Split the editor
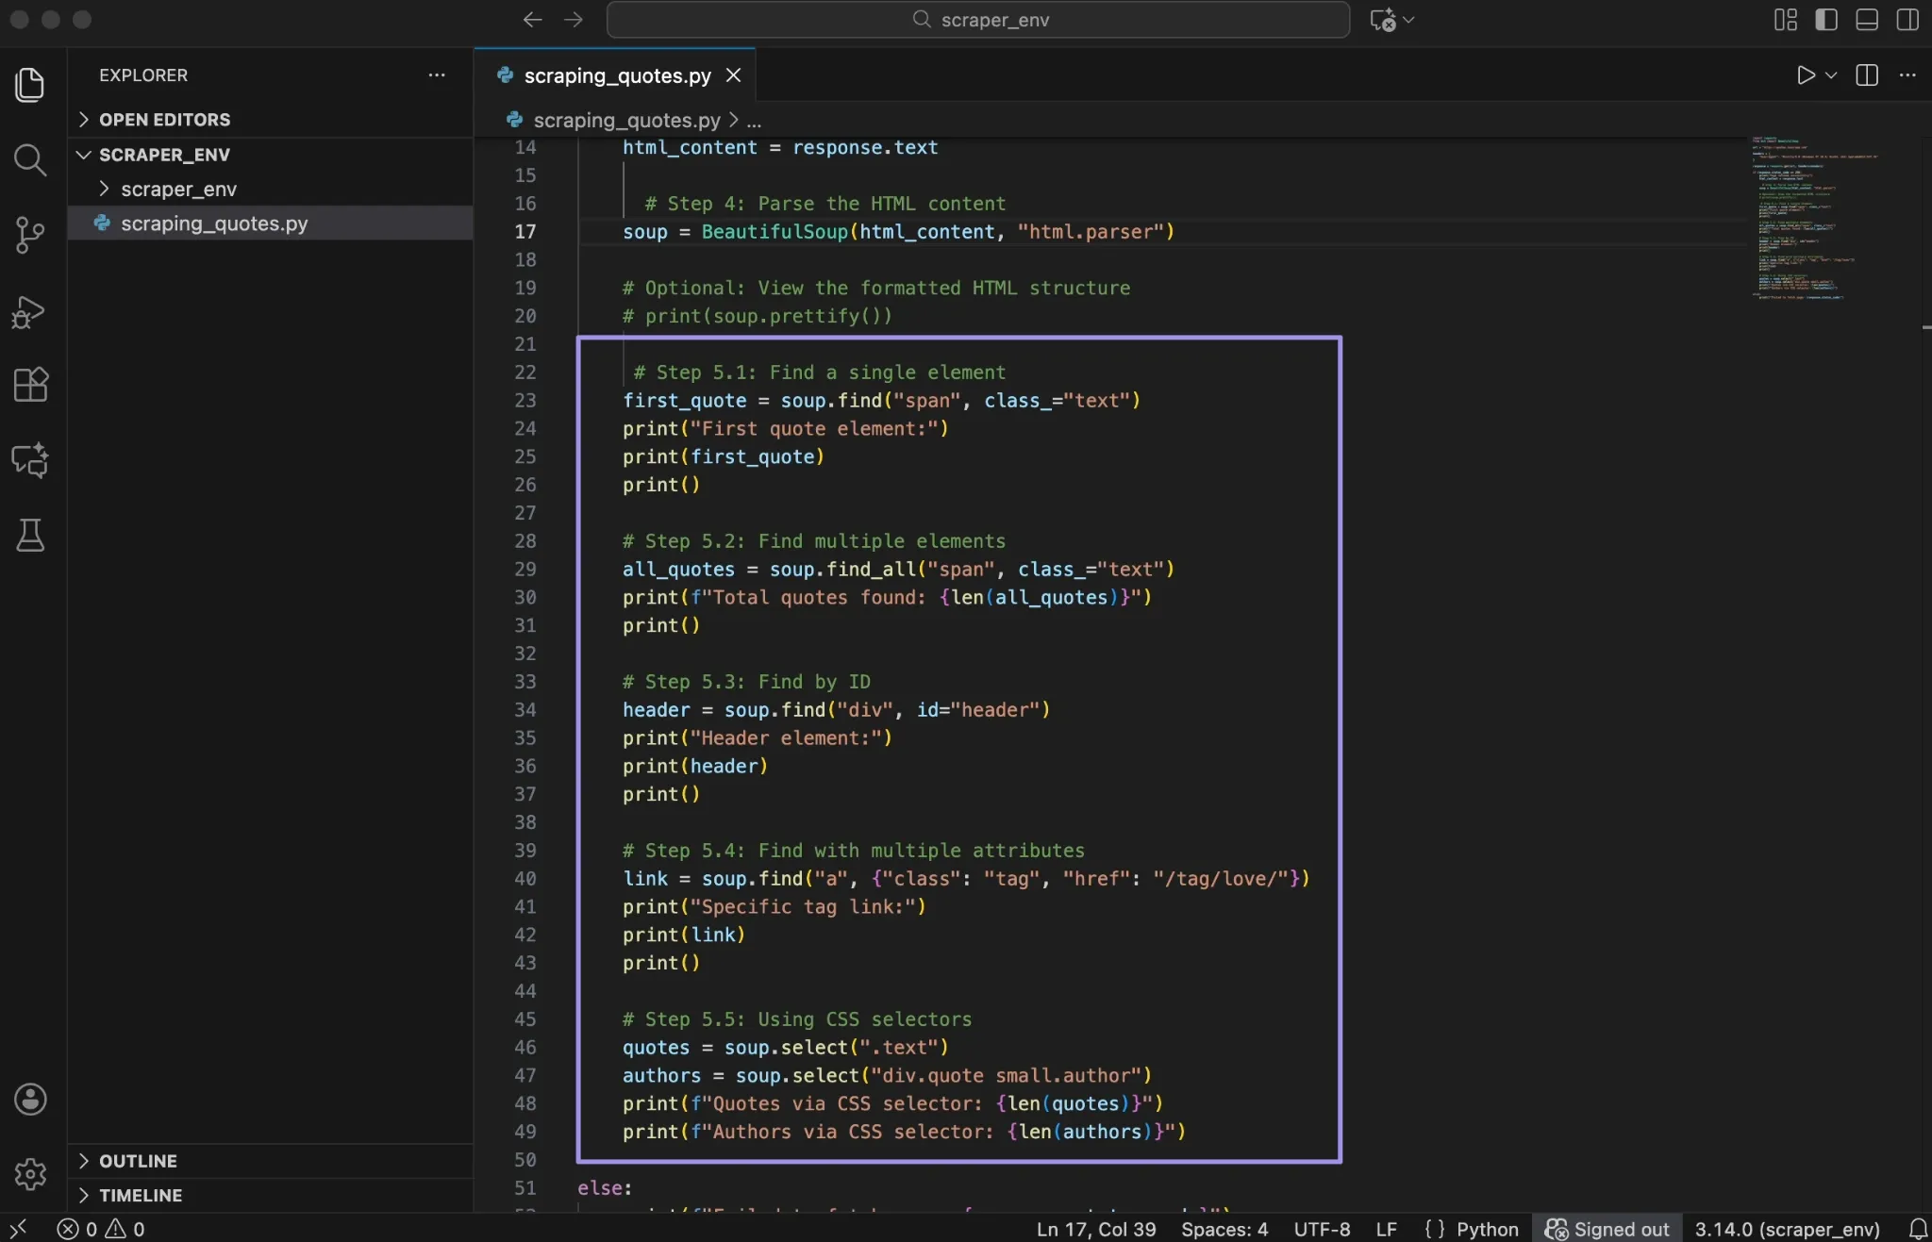 tap(1866, 75)
